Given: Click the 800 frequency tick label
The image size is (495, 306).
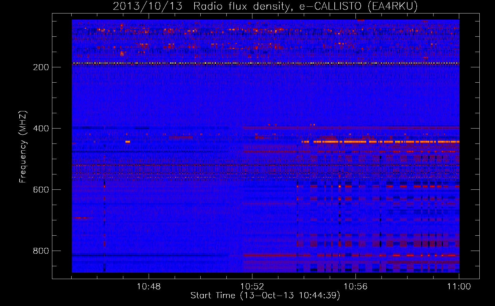Looking at the screenshot, I should [x=41, y=251].
